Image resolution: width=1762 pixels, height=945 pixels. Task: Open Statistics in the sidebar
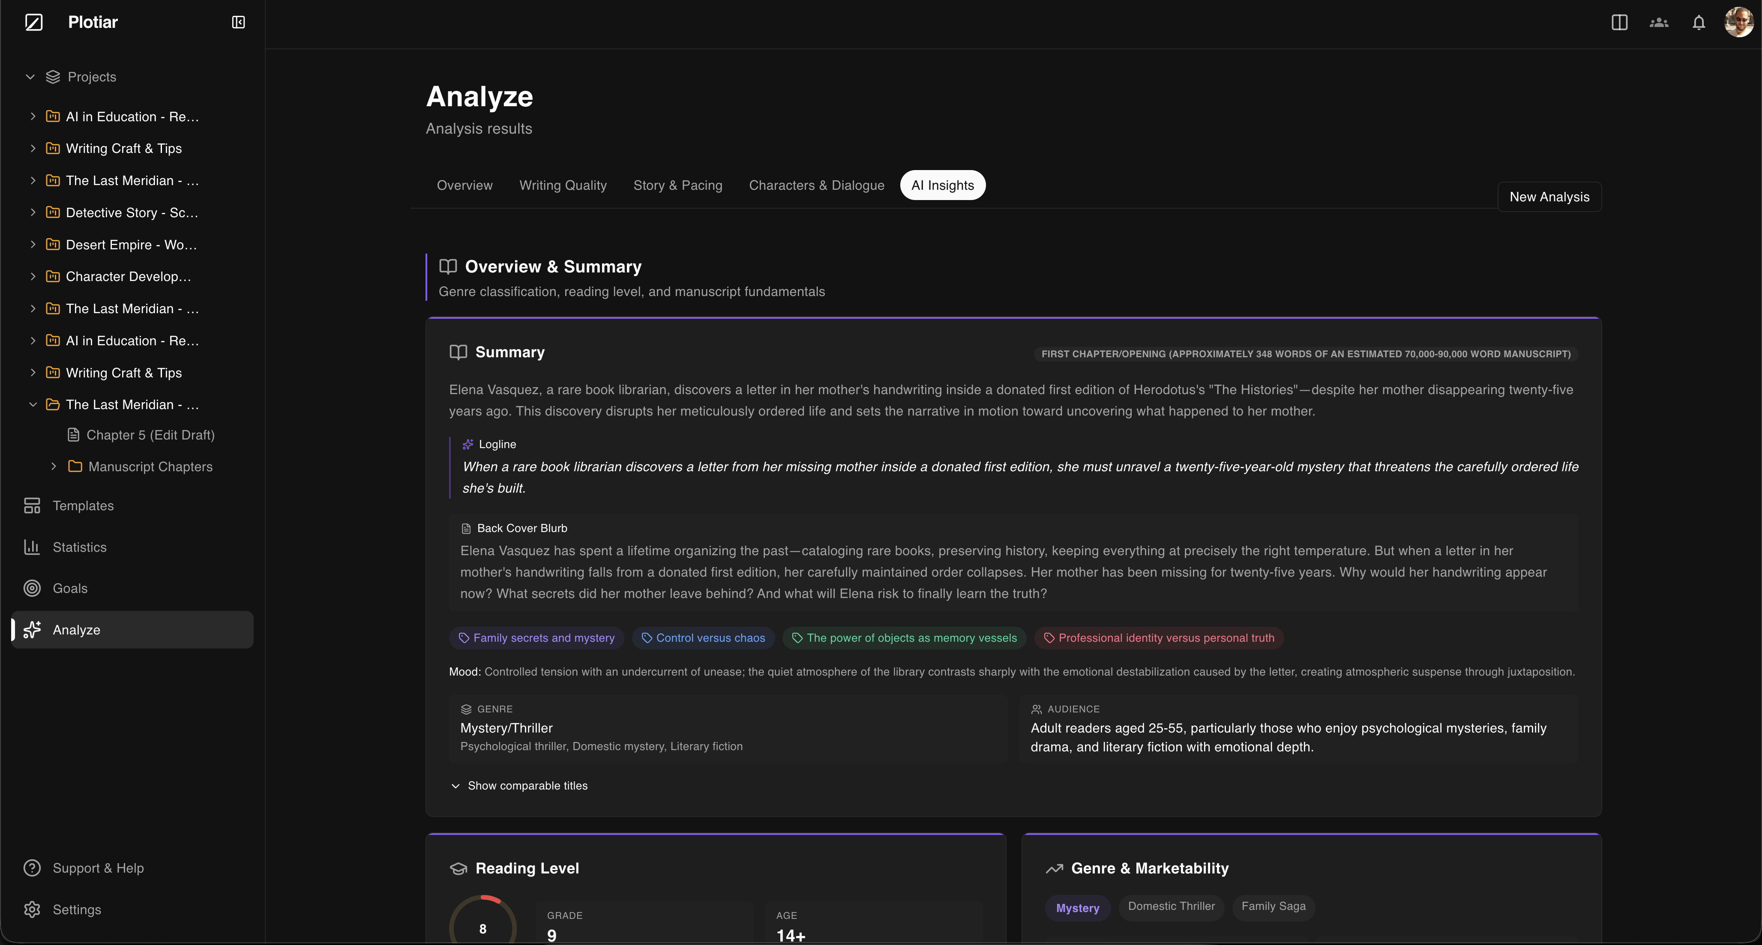click(x=133, y=547)
